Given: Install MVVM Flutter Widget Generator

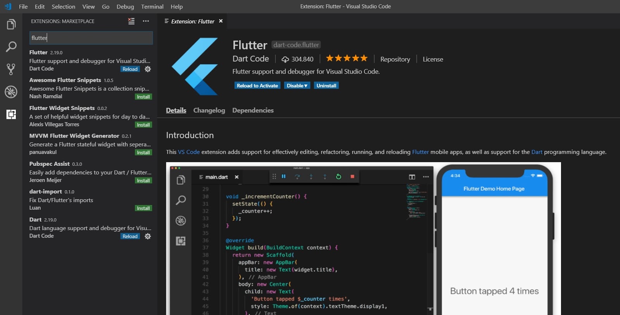Looking at the screenshot, I should (143, 153).
